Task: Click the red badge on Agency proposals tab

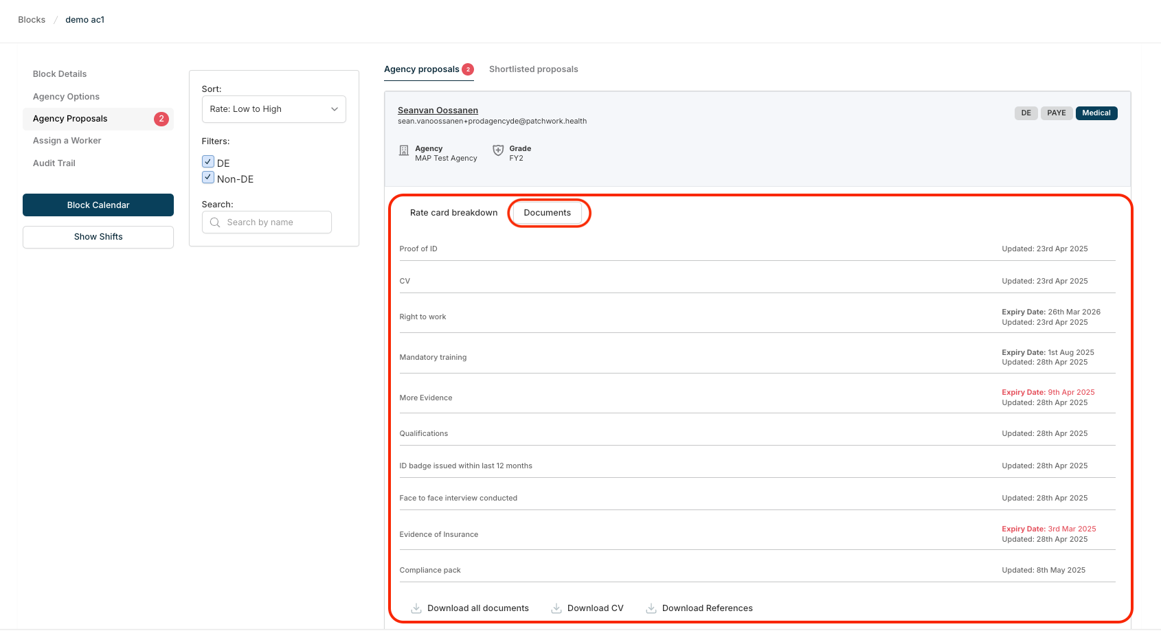Action: [468, 69]
